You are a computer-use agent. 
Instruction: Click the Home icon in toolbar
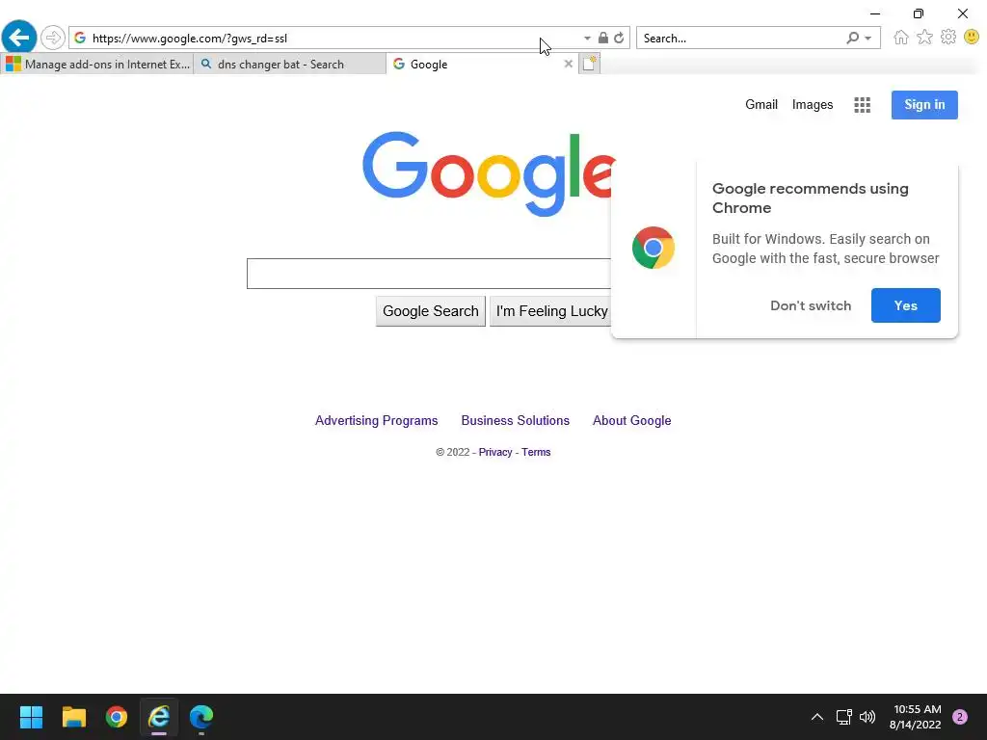tap(901, 38)
